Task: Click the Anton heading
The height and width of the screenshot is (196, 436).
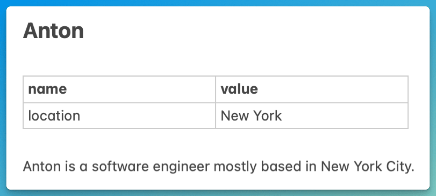Action: point(53,31)
